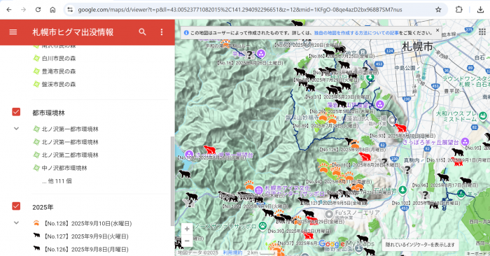This screenshot has height=256, width=490.
Task: Click the 豊平区 map label
Action: tap(452, 91)
